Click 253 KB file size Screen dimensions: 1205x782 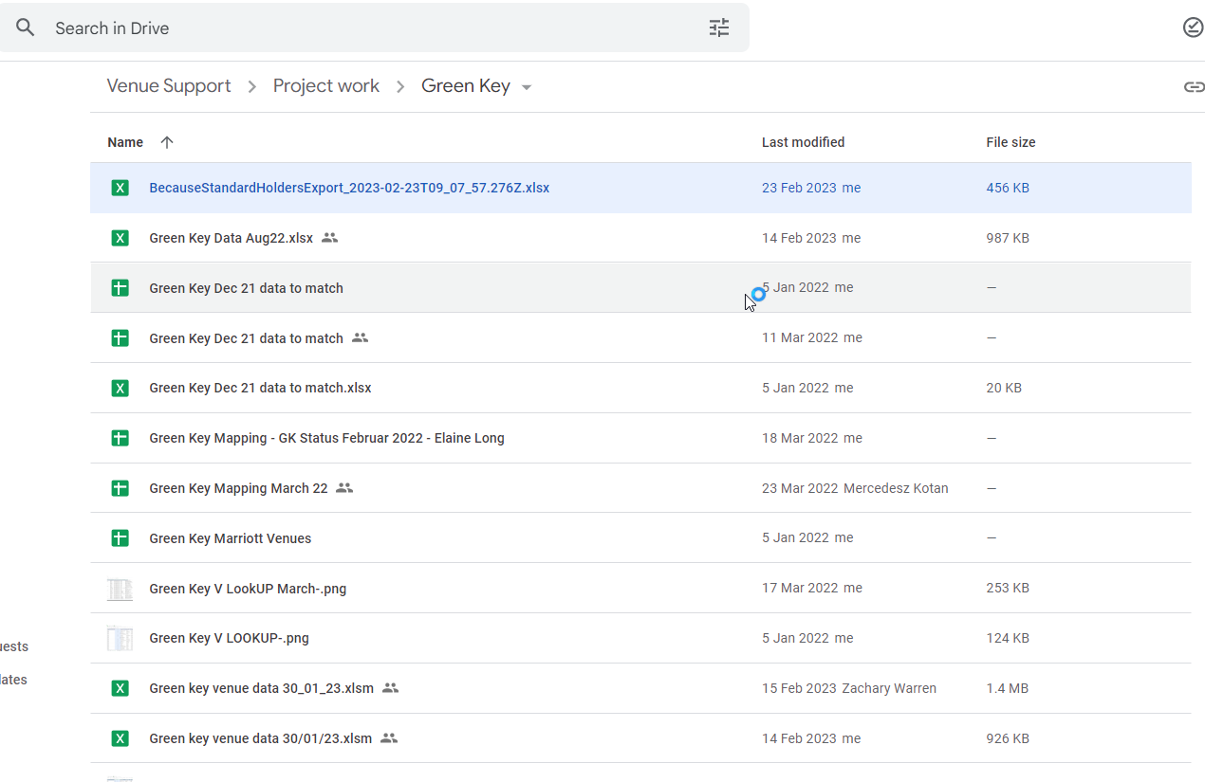click(x=1008, y=588)
